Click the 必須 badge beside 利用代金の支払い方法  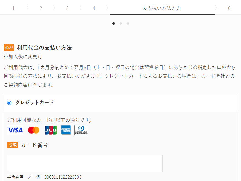click(x=9, y=48)
